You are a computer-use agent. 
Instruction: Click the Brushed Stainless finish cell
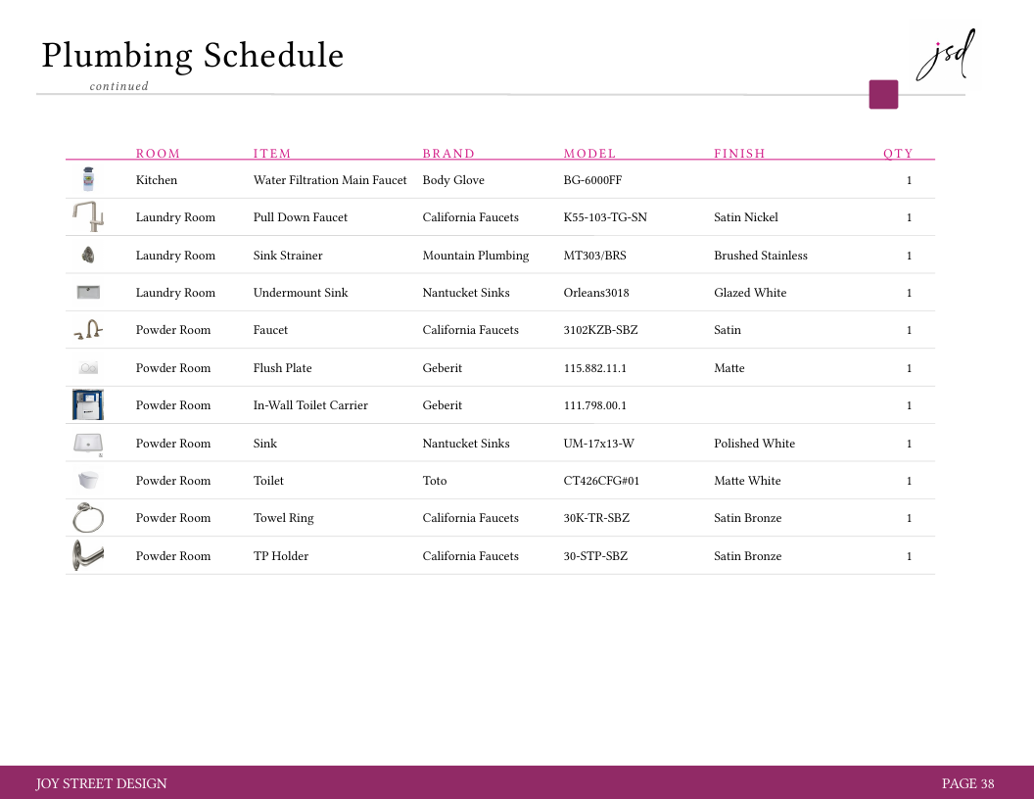coord(761,256)
